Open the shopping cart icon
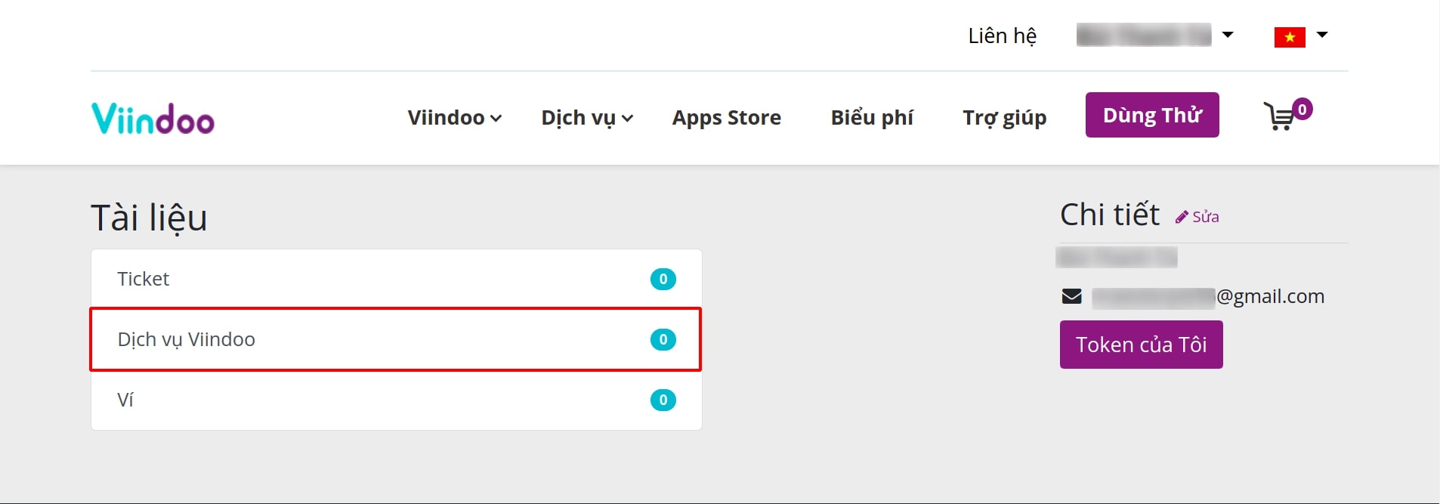 point(1279,116)
